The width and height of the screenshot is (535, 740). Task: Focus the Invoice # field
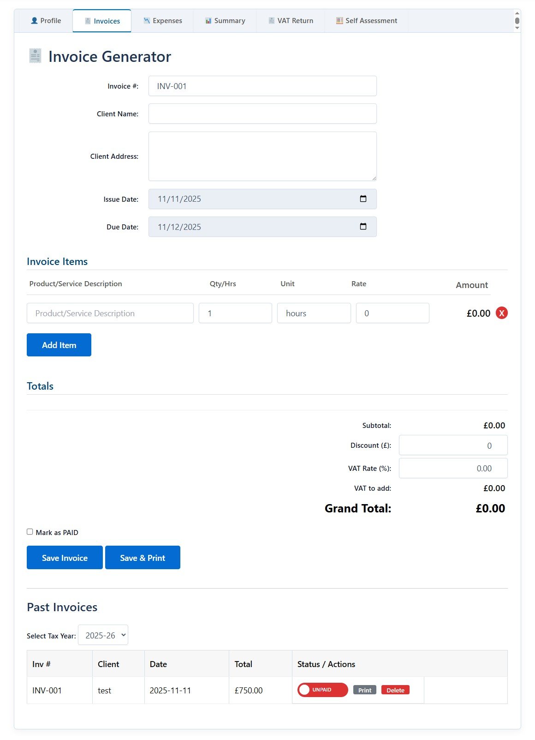[262, 86]
